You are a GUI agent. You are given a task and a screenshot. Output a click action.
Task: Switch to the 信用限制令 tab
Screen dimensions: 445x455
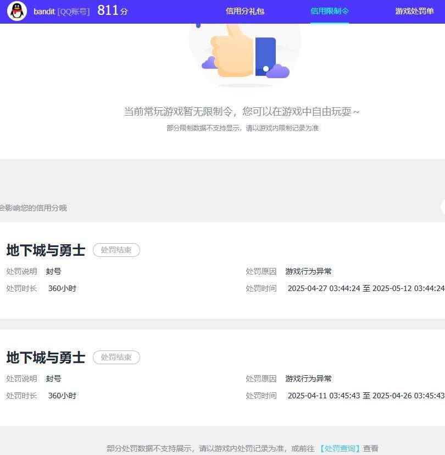330,12
